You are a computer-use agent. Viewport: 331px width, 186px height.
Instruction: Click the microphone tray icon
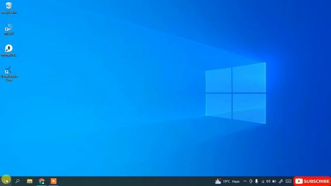coord(257,181)
